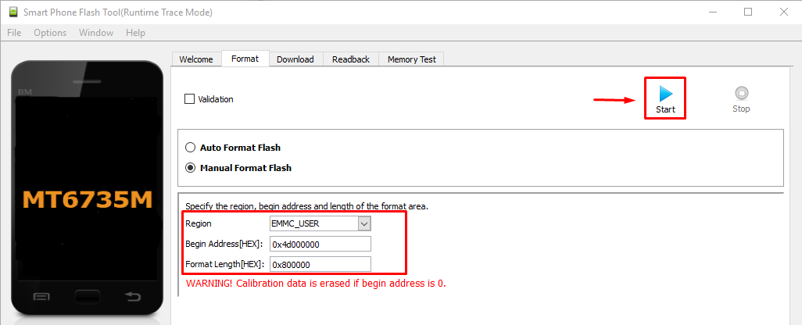The image size is (802, 325).
Task: Click the 'Specify the region' instruction text
Action: [x=306, y=206]
